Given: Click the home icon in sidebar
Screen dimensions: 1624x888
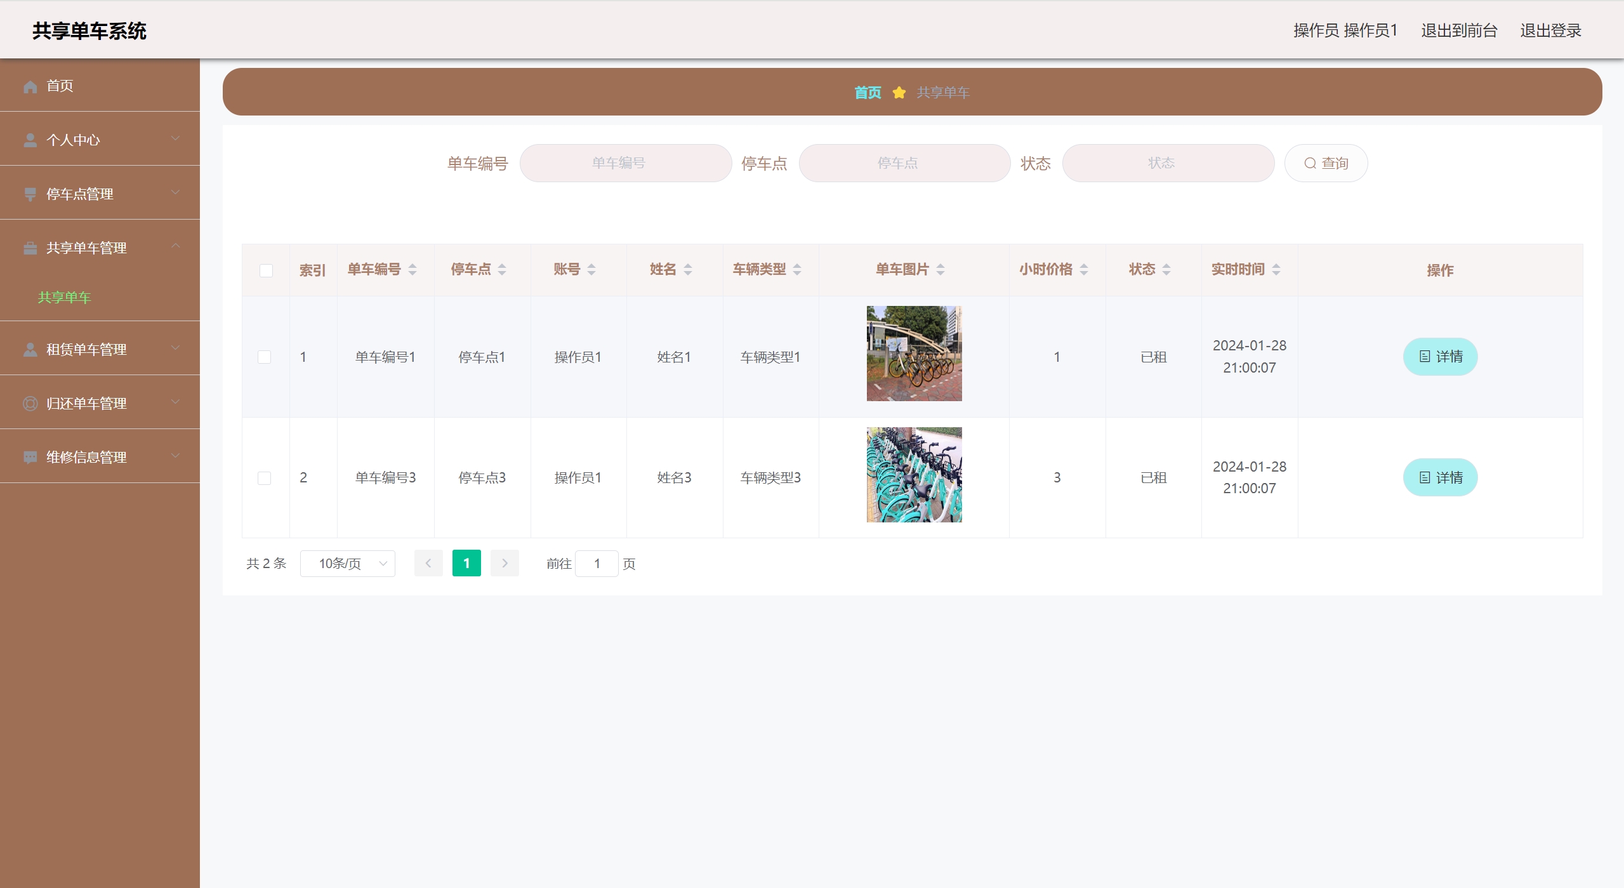Looking at the screenshot, I should click(30, 86).
